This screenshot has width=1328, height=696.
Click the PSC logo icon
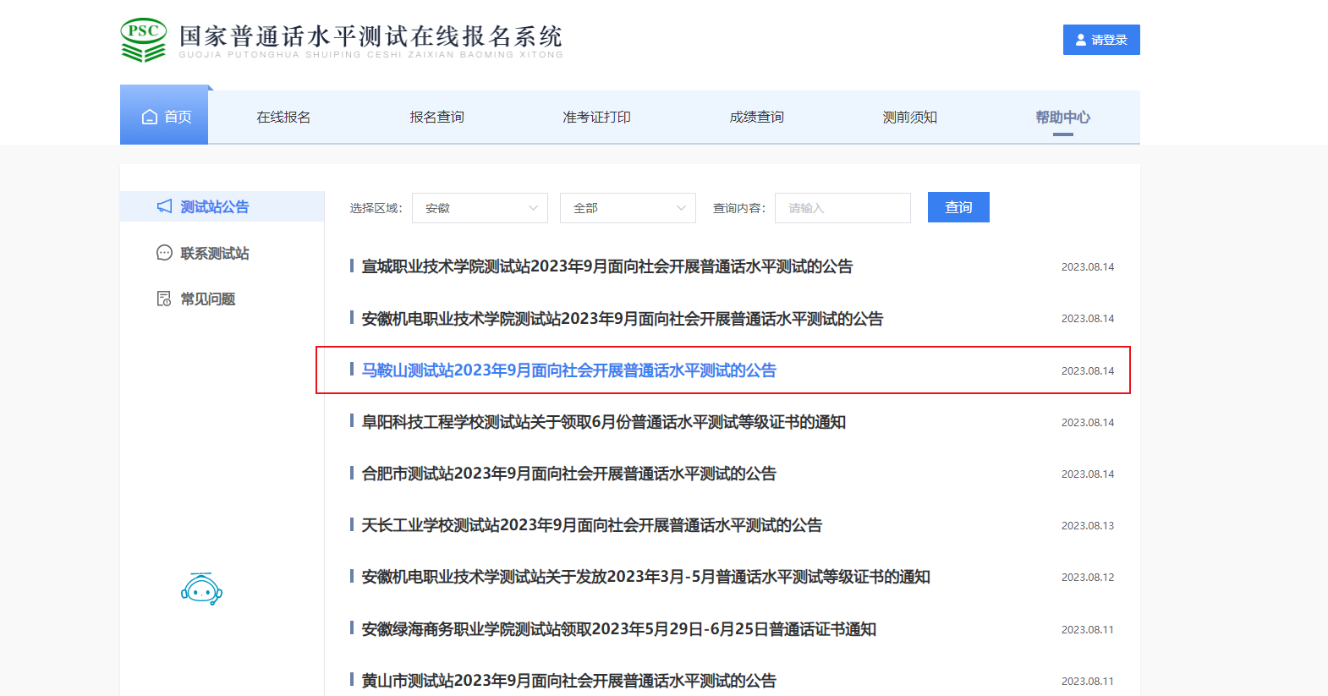pyautogui.click(x=143, y=40)
